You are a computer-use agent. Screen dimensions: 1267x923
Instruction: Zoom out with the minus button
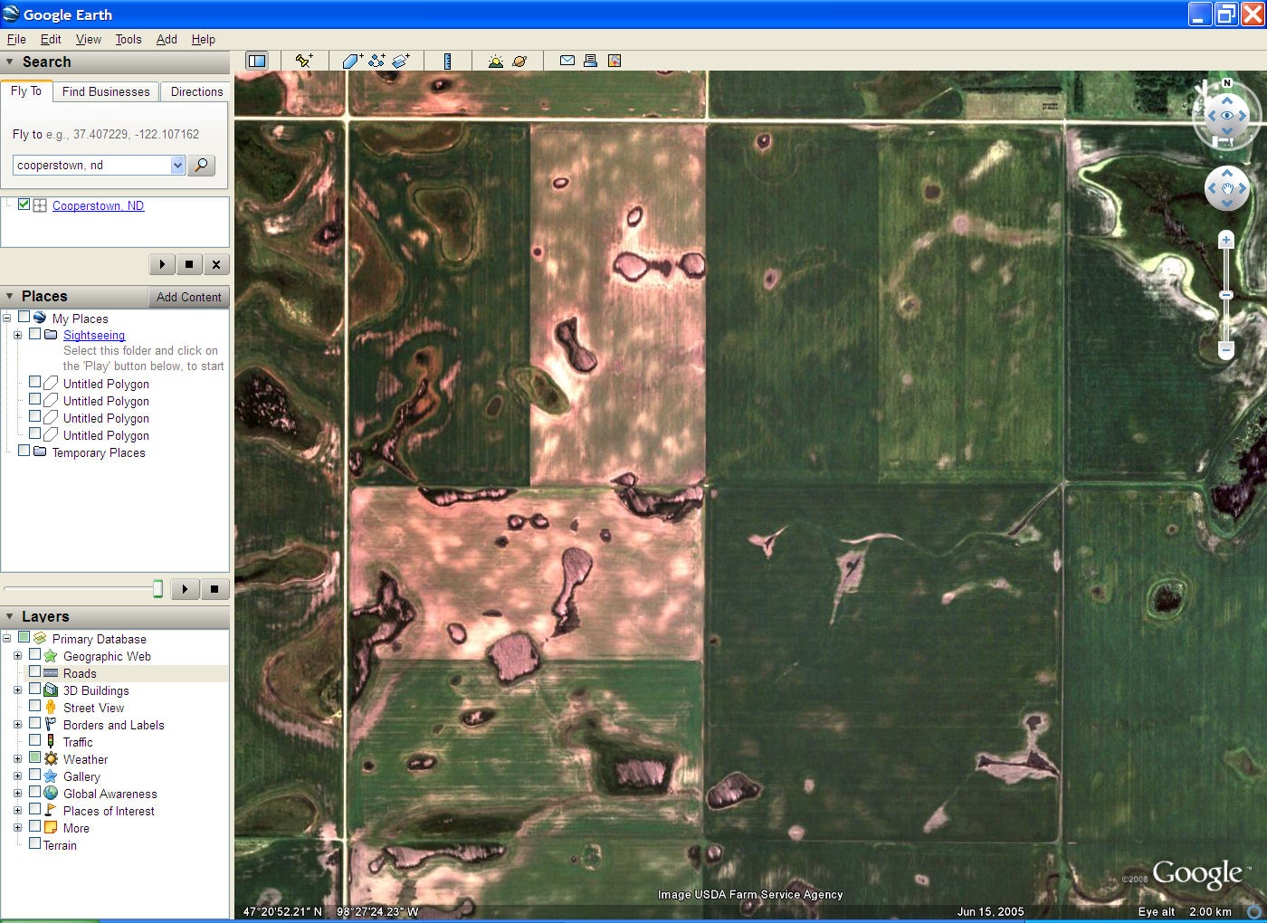pyautogui.click(x=1226, y=349)
